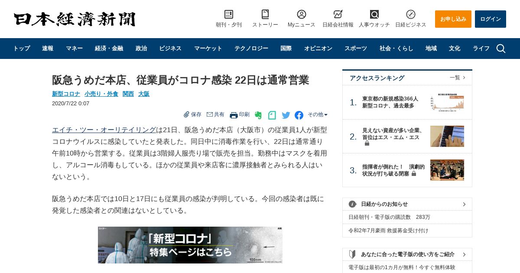Viewport: 520px width, 273px height.
Task: Open the Myニュース profile icon
Action: click(302, 14)
